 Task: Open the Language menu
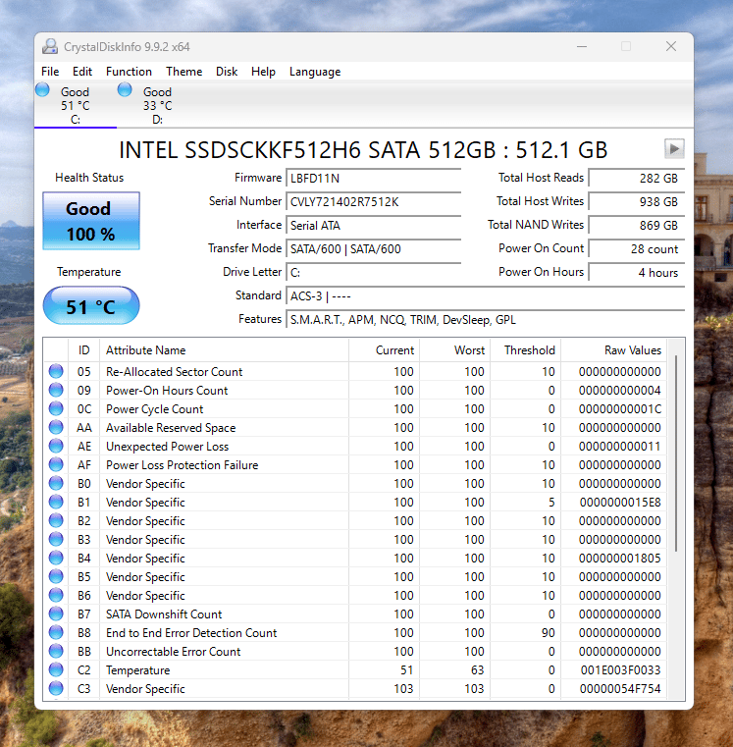click(315, 72)
